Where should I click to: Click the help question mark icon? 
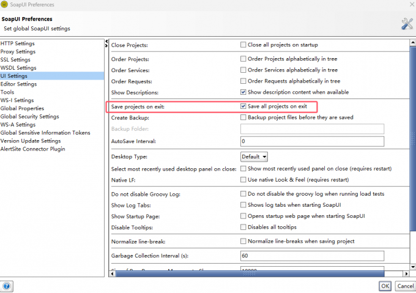(6, 286)
